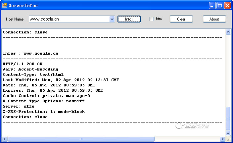Click the Expires header line
Screen dimensions: 233x143
pyautogui.click(x=53, y=90)
